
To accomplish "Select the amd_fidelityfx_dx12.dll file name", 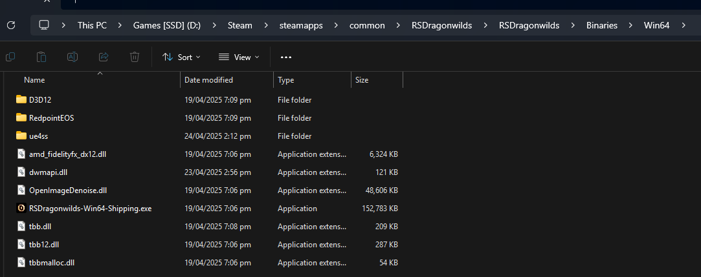I will point(67,154).
